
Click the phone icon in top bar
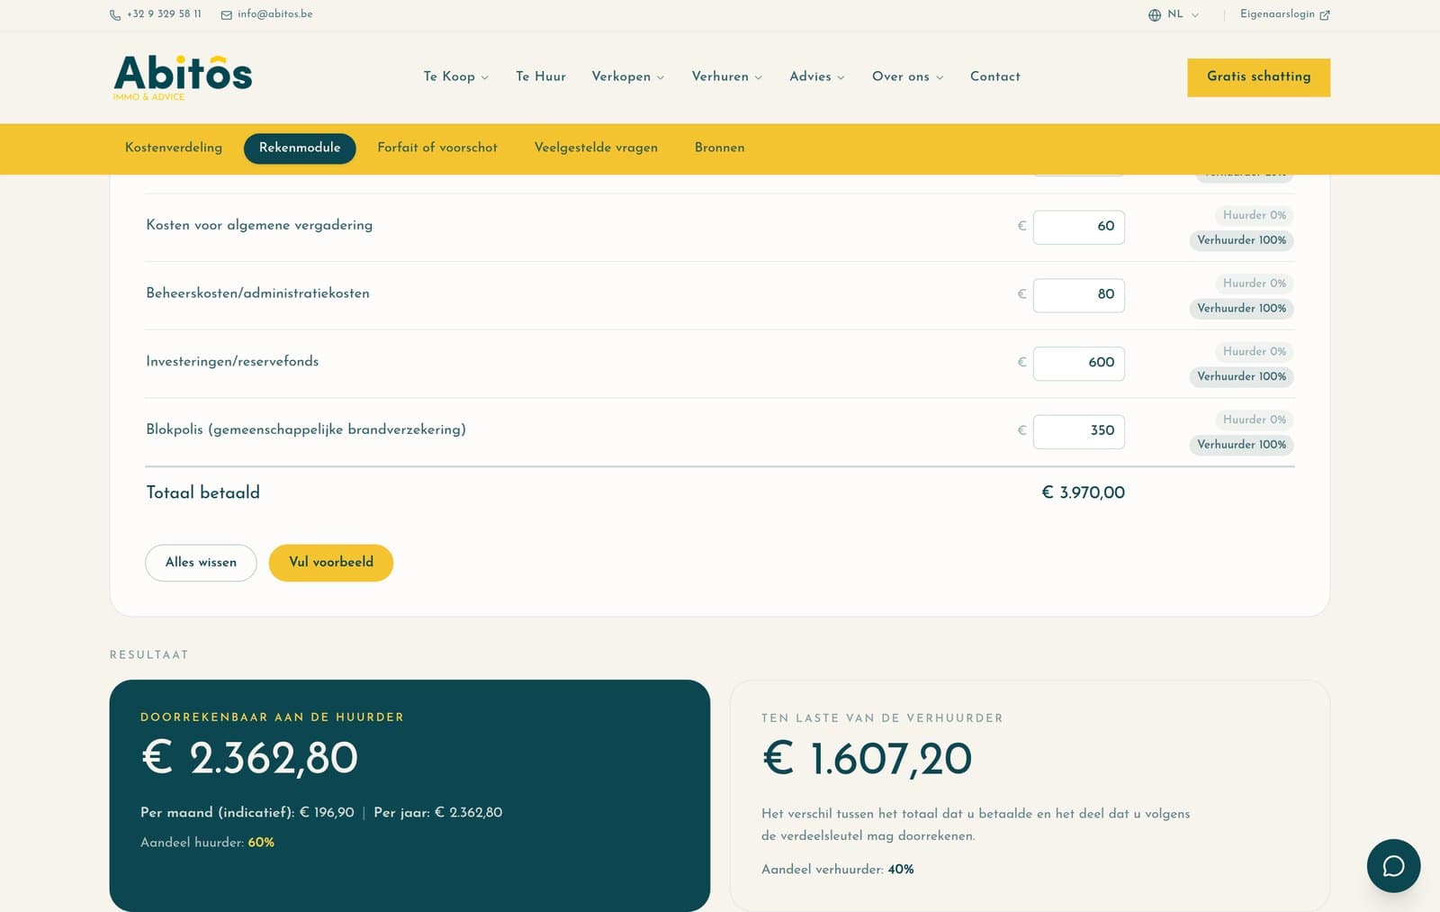click(115, 15)
